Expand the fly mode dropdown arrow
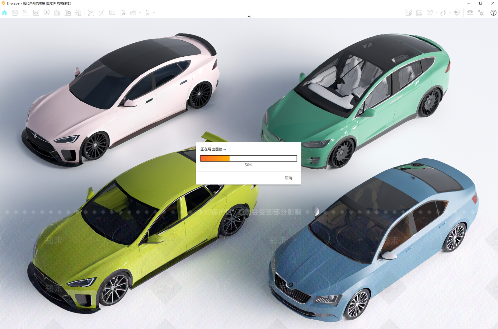 point(450,13)
